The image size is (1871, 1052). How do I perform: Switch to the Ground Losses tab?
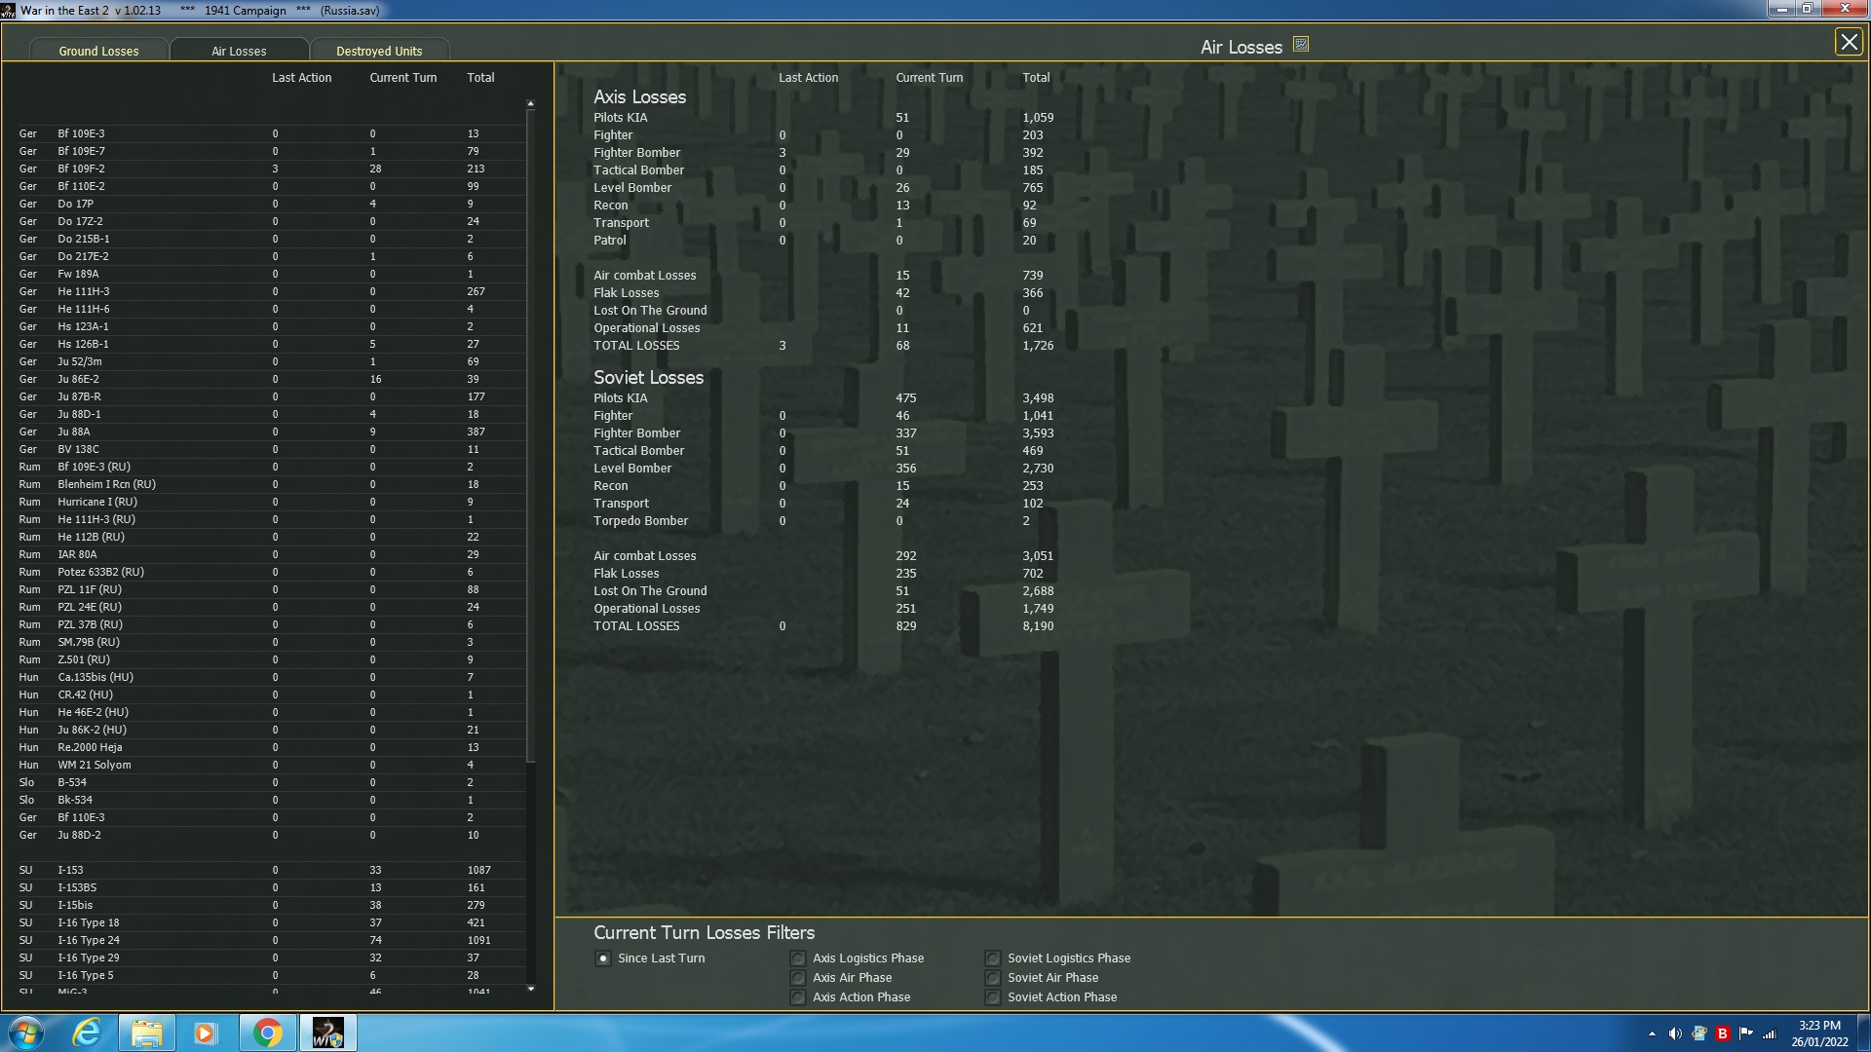coord(98,51)
